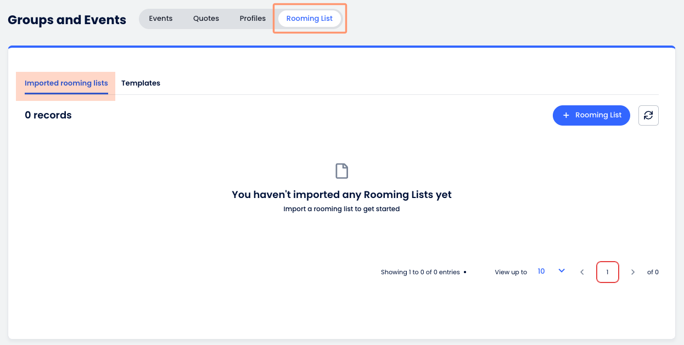Click "Import a rooming list to get started"
The width and height of the screenshot is (684, 345).
(x=341, y=209)
